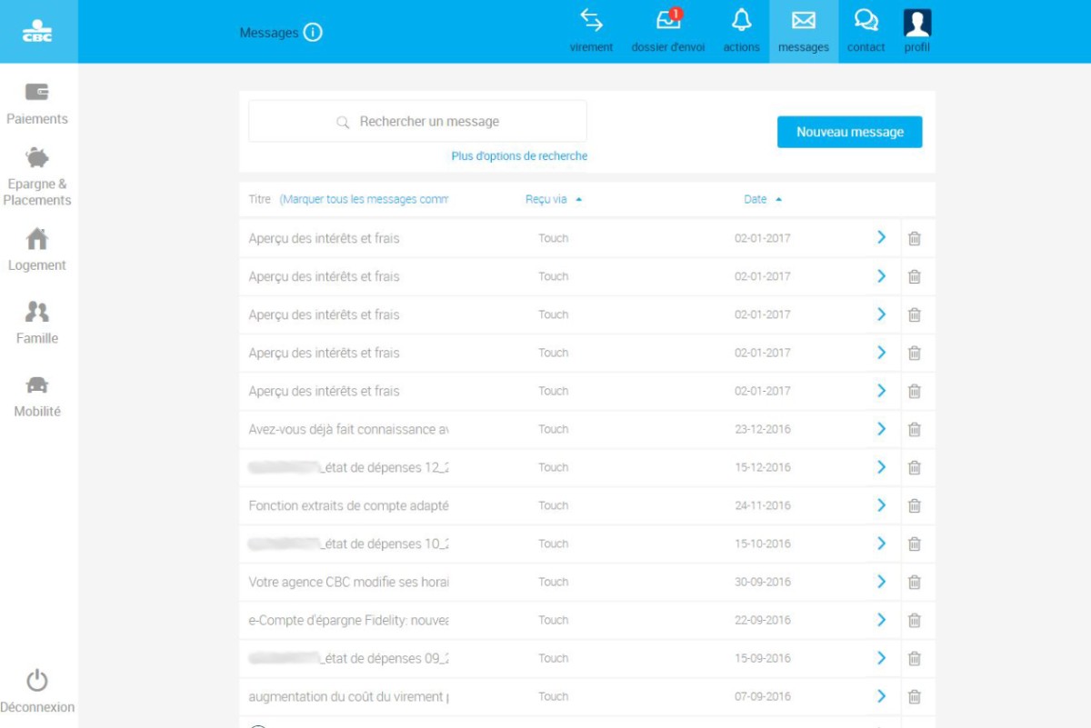Open the Paiements sidebar section
This screenshot has height=728, width=1091.
coord(37,103)
